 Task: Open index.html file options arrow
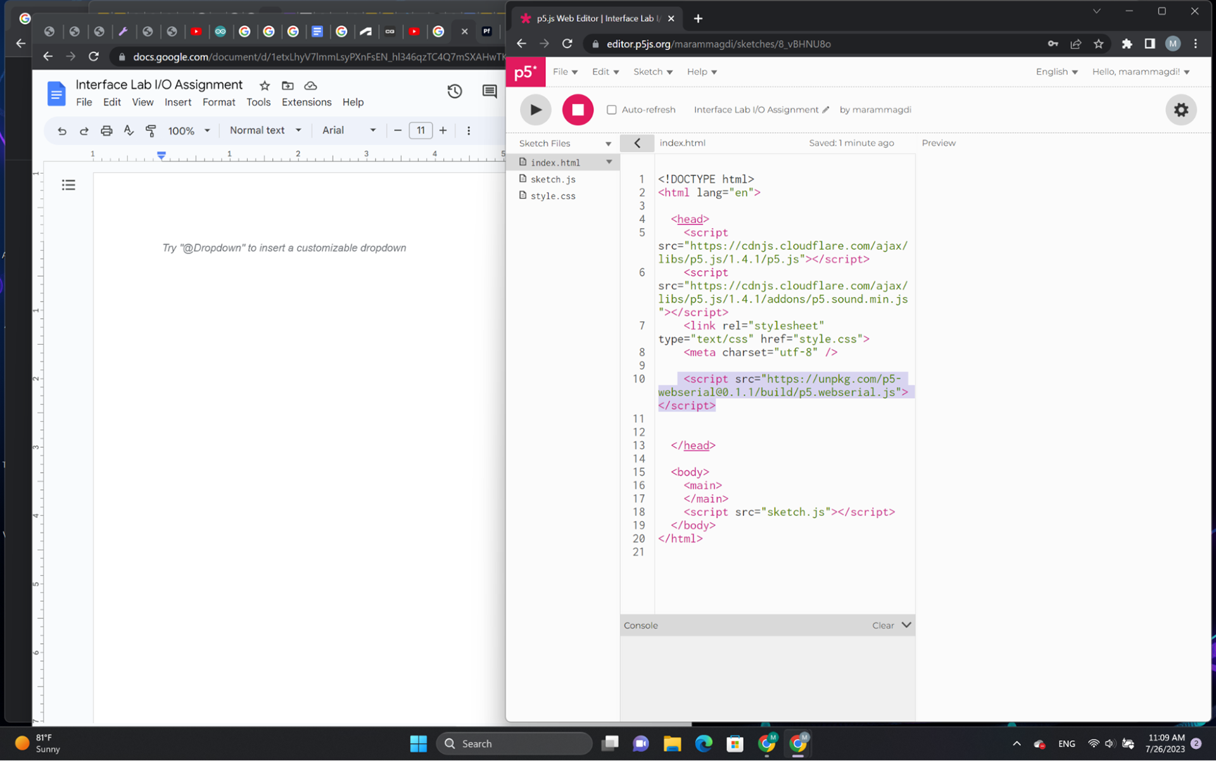pyautogui.click(x=609, y=162)
